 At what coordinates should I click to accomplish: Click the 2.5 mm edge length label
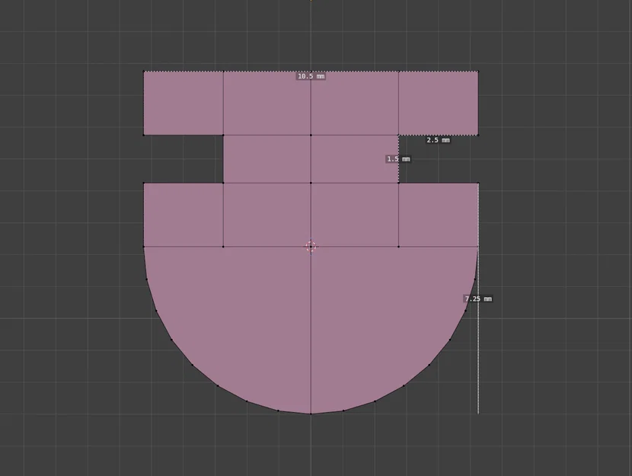[438, 140]
